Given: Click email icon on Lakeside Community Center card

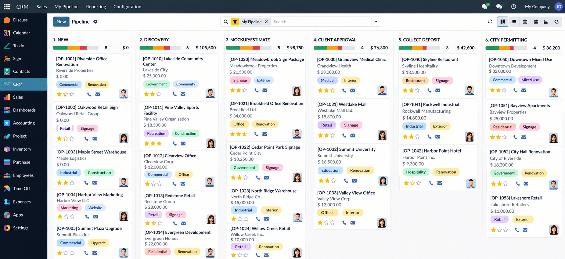Looking at the screenshot, I should [x=183, y=94].
